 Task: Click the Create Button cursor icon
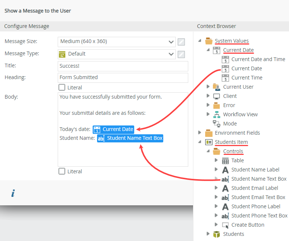coord(225,225)
